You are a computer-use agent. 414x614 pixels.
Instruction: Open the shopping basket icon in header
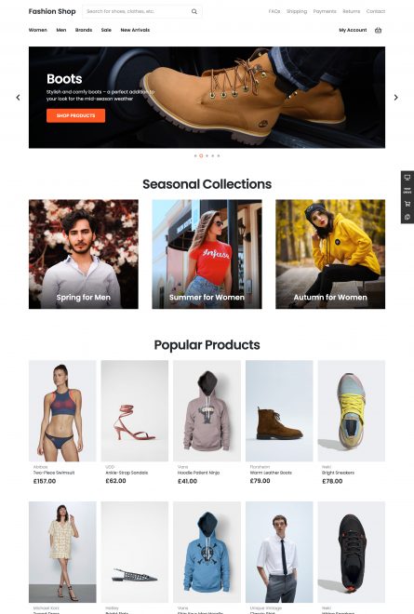pyautogui.click(x=378, y=30)
